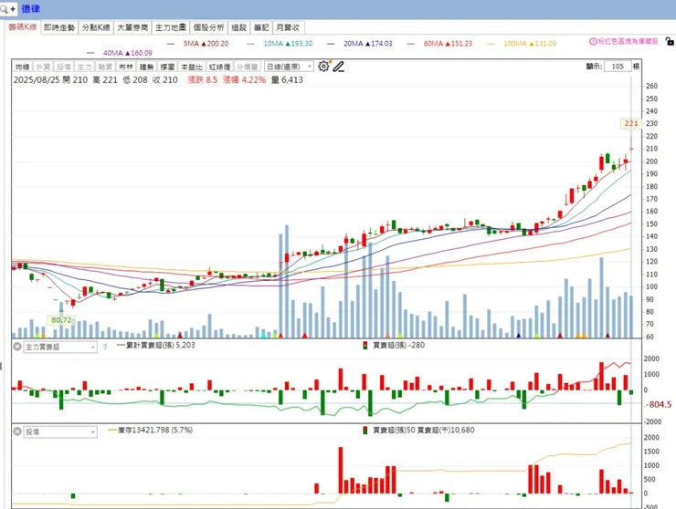Image resolution: width=676 pixels, height=509 pixels.
Task: Click the plus add-stock icon
Action: [x=13, y=8]
